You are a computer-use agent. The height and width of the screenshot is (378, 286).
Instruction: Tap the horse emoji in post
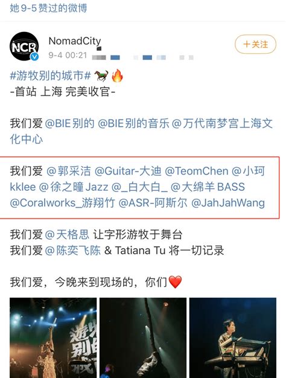[101, 75]
